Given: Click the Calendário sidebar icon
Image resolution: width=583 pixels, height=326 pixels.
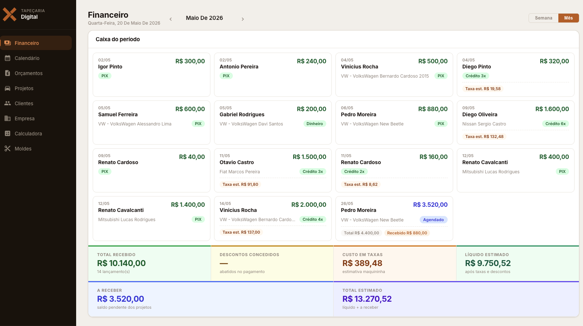Looking at the screenshot, I should [7, 58].
